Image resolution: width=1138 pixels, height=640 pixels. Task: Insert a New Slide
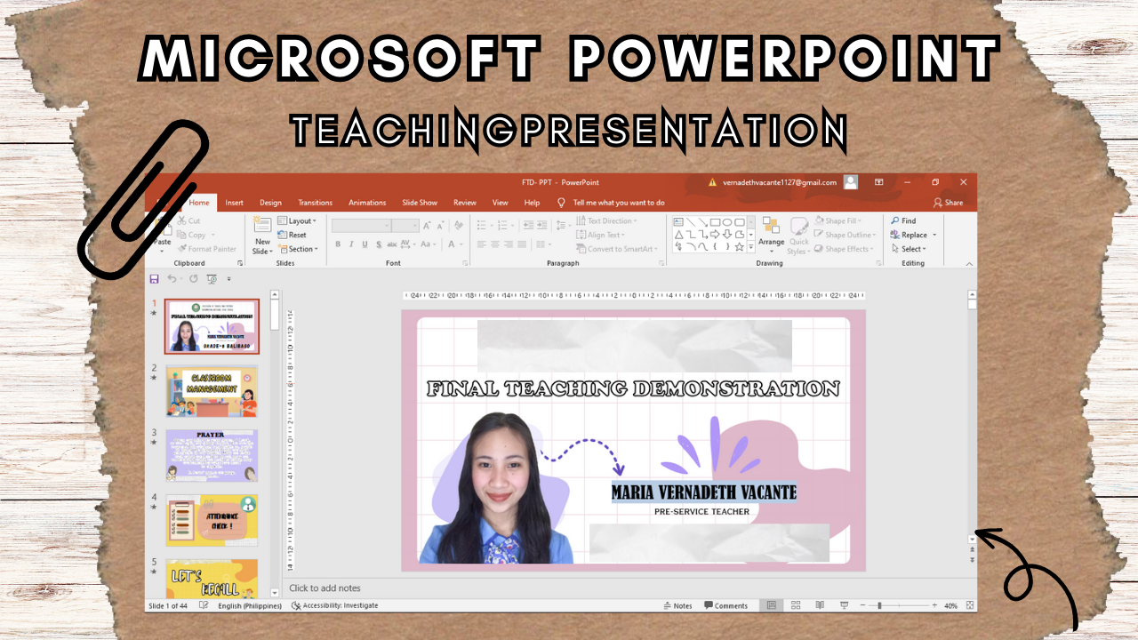[262, 235]
